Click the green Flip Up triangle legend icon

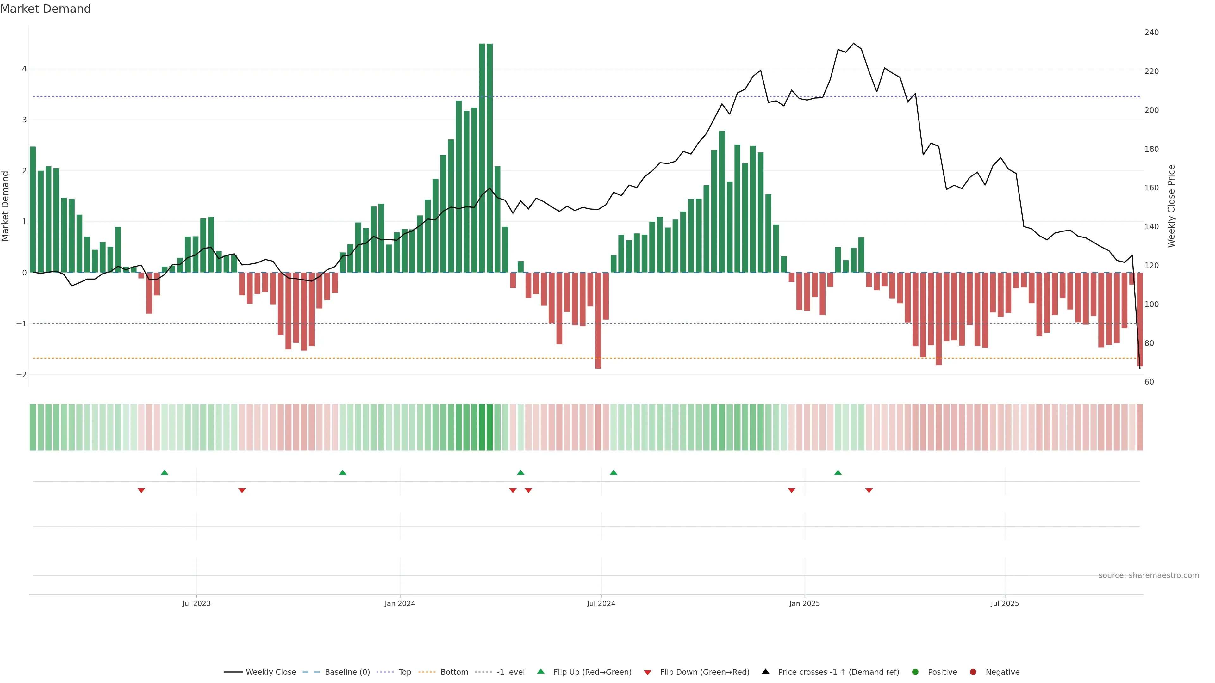(x=540, y=671)
